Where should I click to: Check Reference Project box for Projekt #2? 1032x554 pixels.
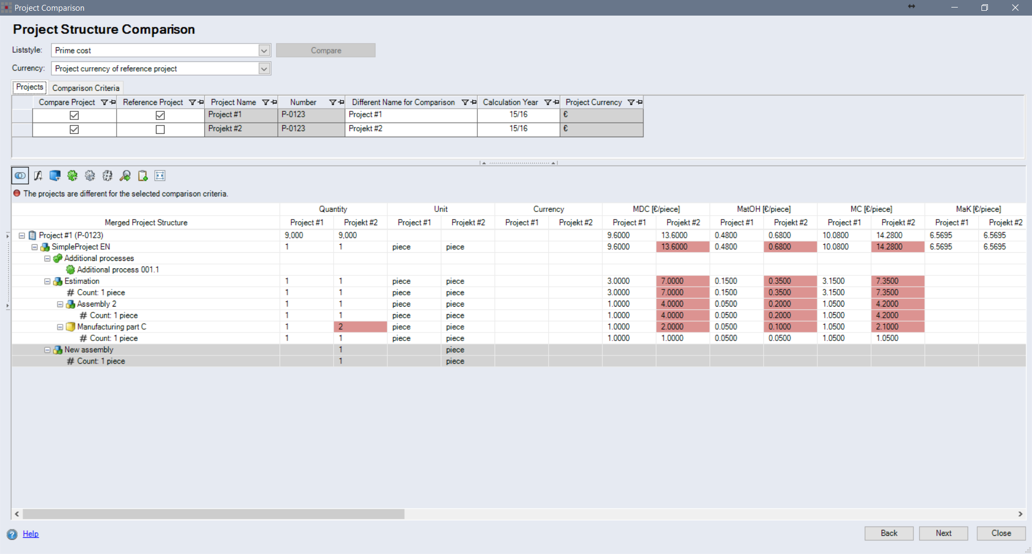(160, 129)
